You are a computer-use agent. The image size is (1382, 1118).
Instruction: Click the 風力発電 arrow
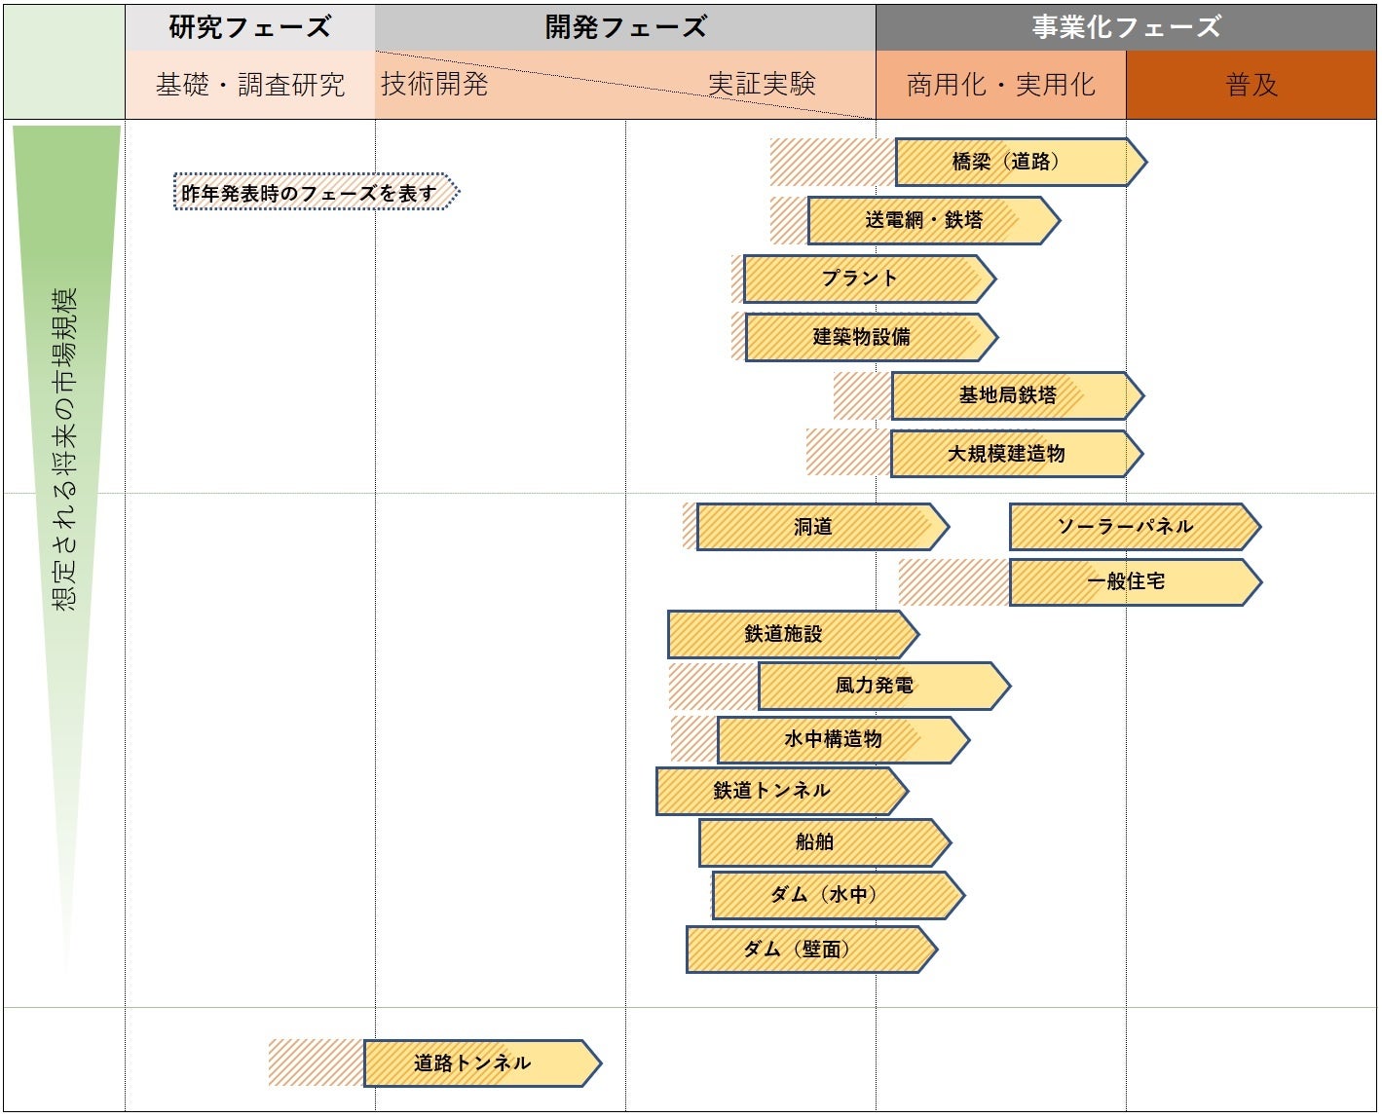(x=884, y=686)
